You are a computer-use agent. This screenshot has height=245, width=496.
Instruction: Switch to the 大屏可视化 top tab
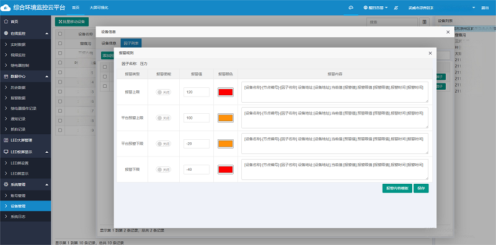[99, 7]
